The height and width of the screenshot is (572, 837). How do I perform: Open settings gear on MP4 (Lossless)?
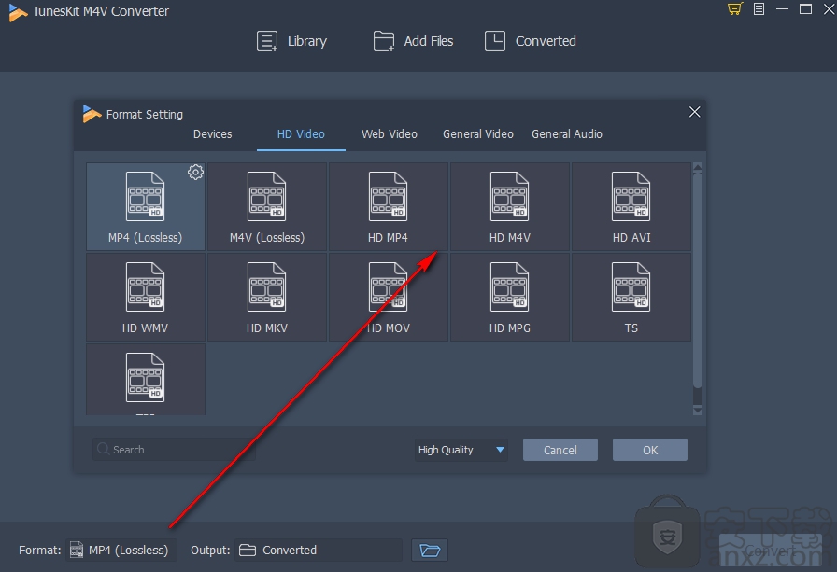tap(195, 173)
